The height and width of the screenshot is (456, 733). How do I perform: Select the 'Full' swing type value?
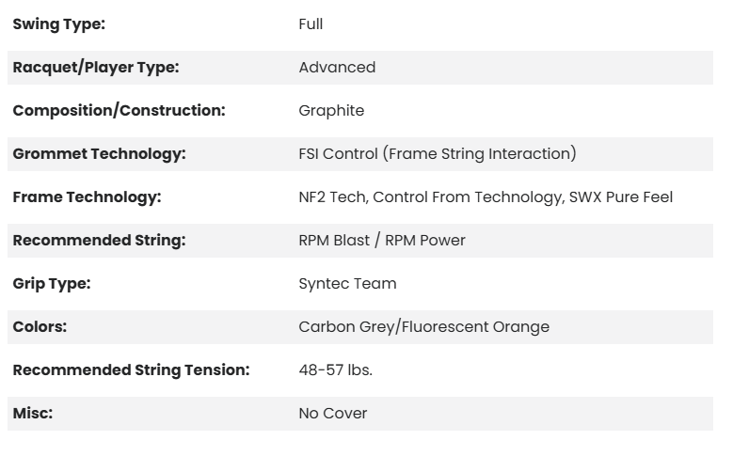[311, 24]
